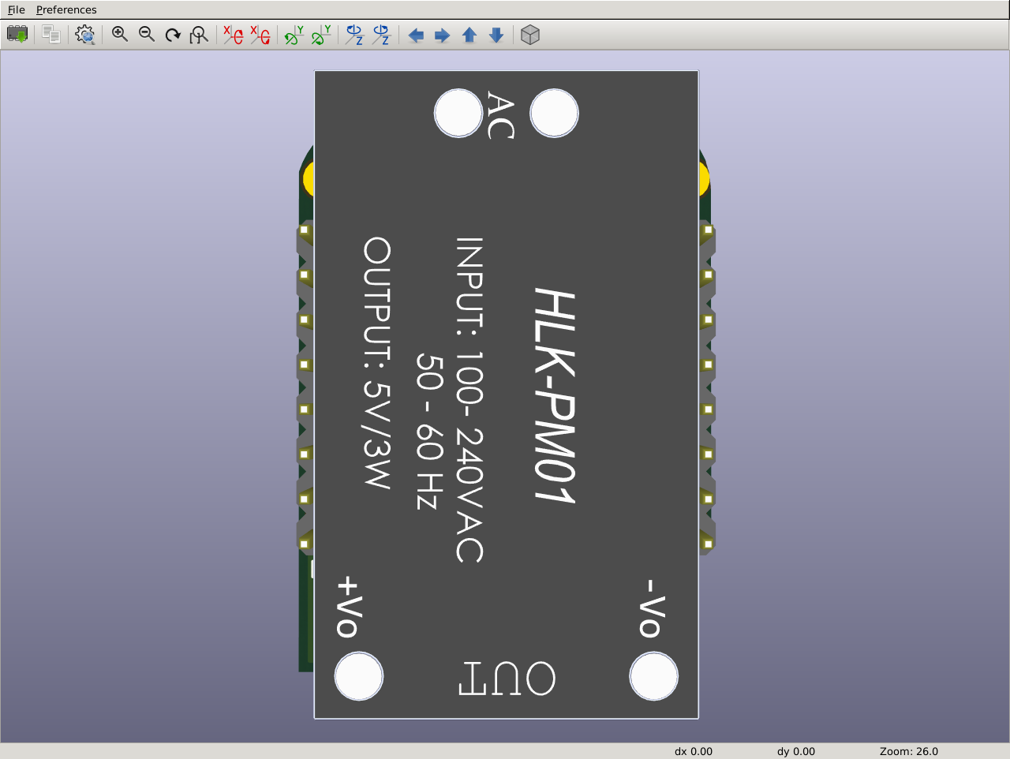Rotate Z clockwise (first blue Z icon)
Screen dimensions: 1010x759
[355, 35]
